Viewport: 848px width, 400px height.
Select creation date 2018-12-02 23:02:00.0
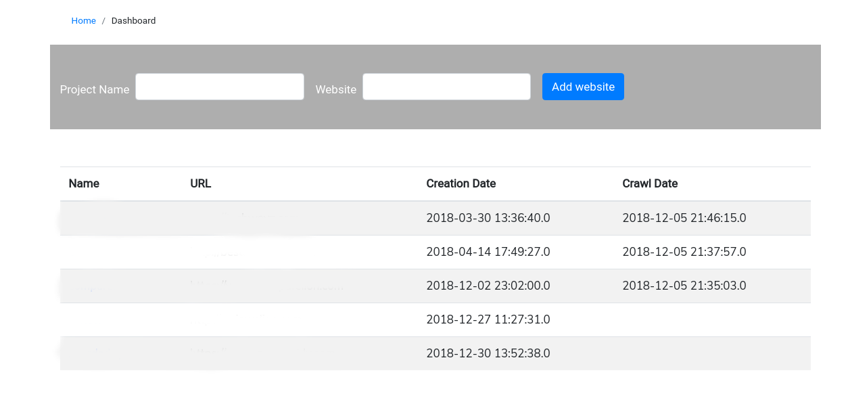coord(488,286)
